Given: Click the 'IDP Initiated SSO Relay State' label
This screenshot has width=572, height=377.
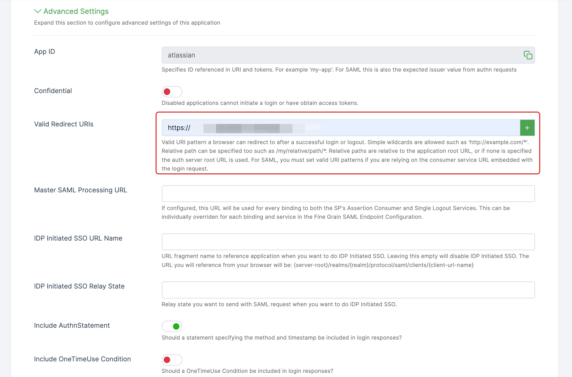Looking at the screenshot, I should 79,286.
